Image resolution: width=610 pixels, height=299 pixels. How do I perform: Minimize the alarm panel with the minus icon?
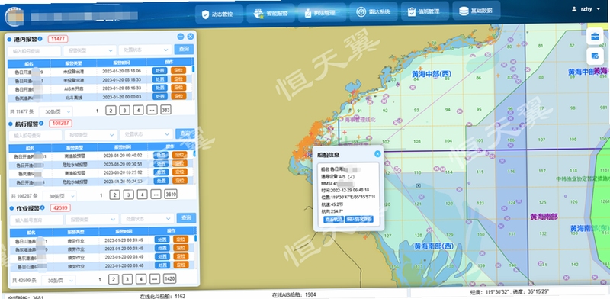(x=181, y=37)
